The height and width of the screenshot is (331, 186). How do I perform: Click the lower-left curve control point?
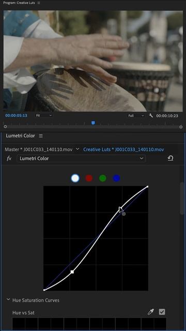pos(72,272)
